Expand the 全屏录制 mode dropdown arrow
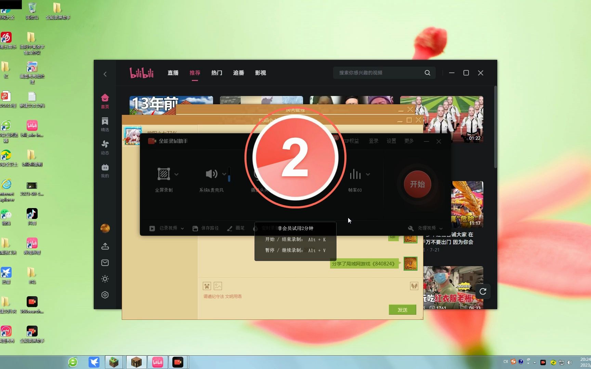The width and height of the screenshot is (591, 369). tap(176, 174)
